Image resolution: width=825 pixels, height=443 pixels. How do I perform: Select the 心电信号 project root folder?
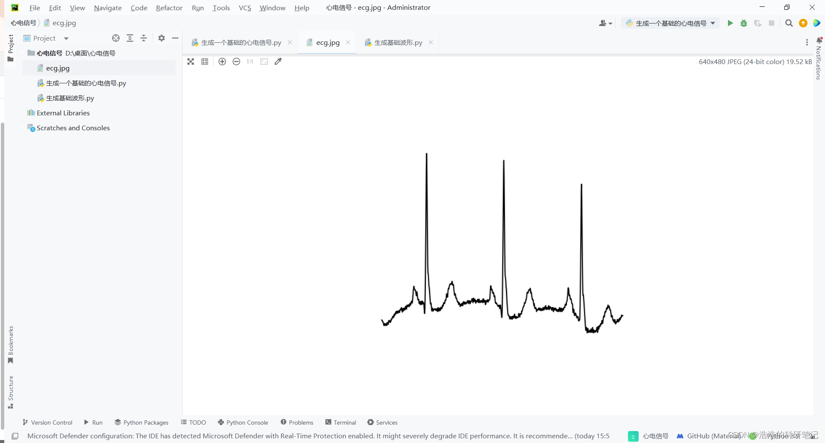[x=99, y=53]
